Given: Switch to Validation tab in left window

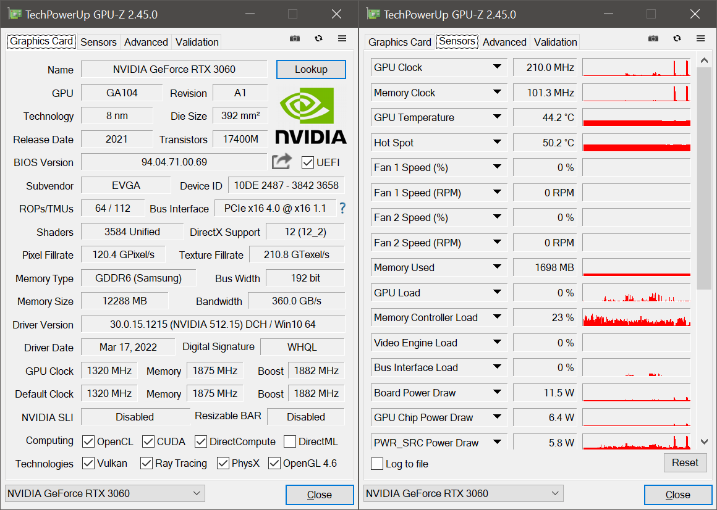Looking at the screenshot, I should click(x=197, y=42).
